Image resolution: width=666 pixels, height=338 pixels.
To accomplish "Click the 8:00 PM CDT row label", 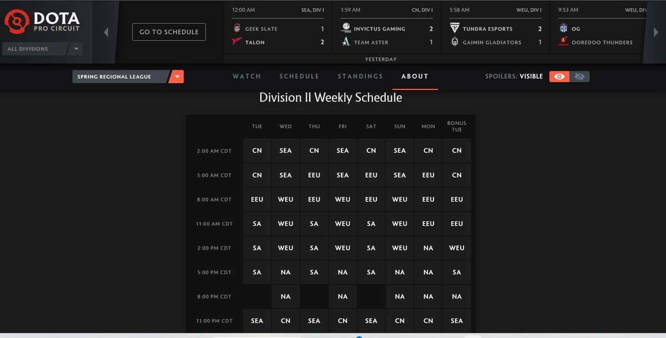I will point(214,297).
